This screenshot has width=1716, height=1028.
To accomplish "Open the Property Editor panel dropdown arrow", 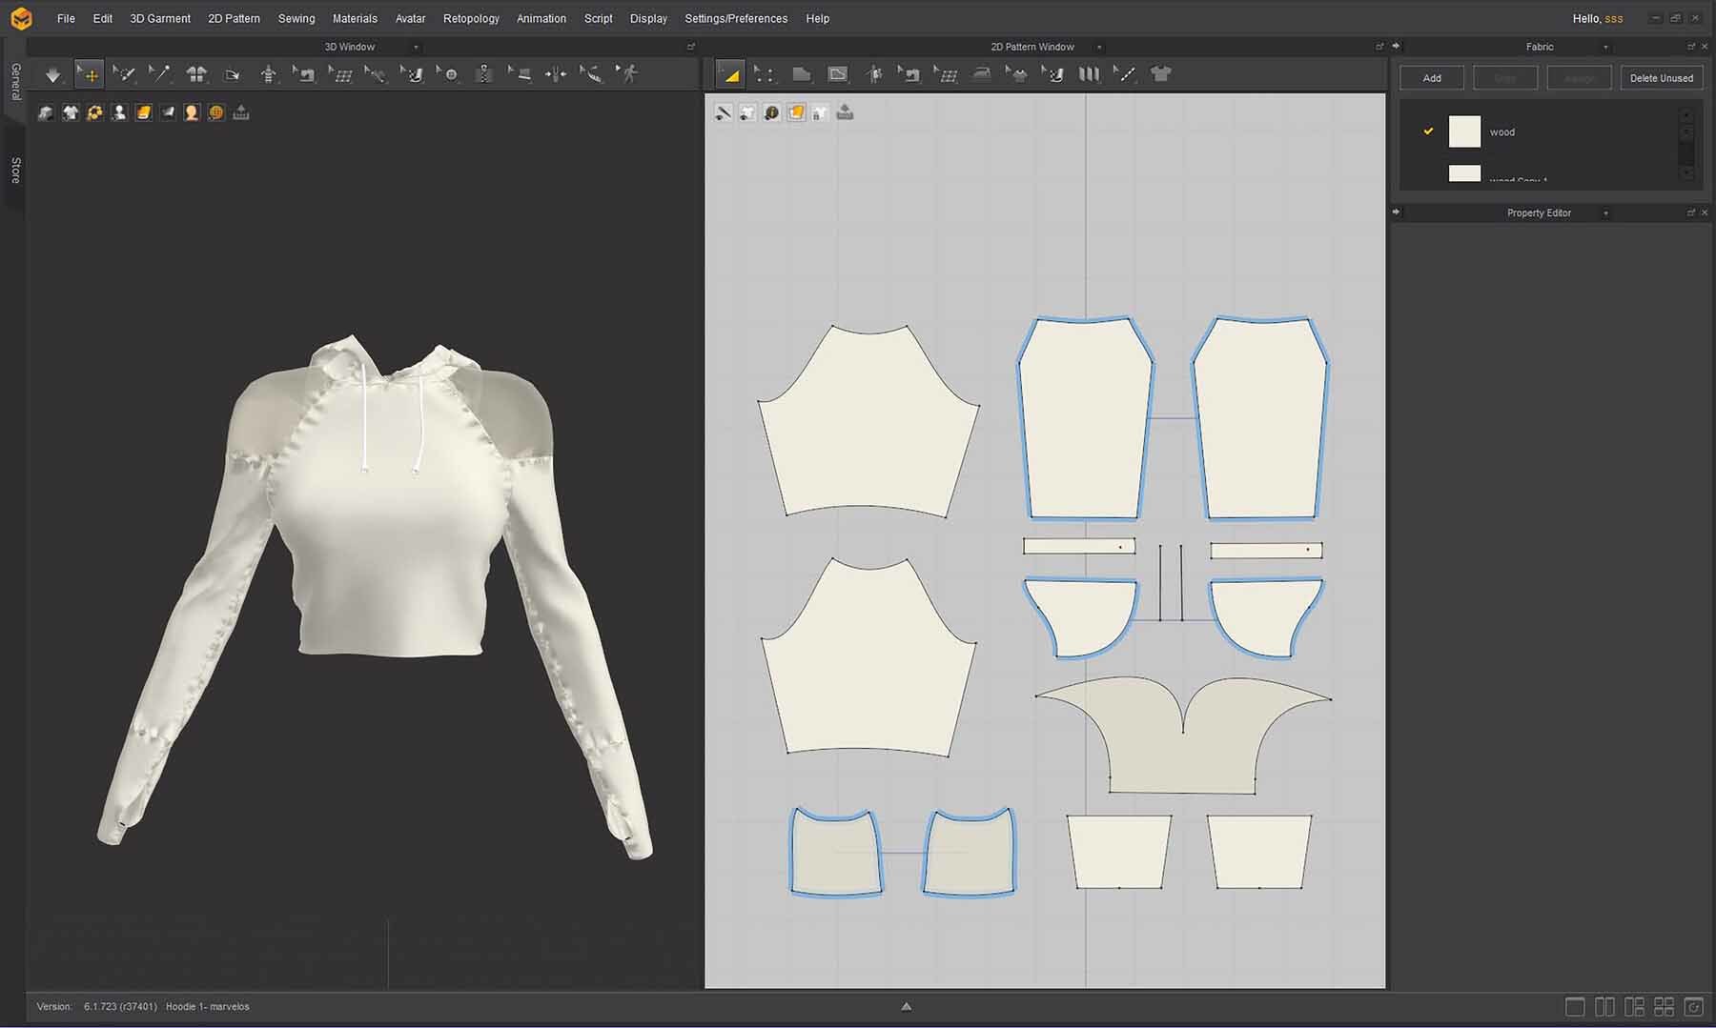I will 1605,213.
